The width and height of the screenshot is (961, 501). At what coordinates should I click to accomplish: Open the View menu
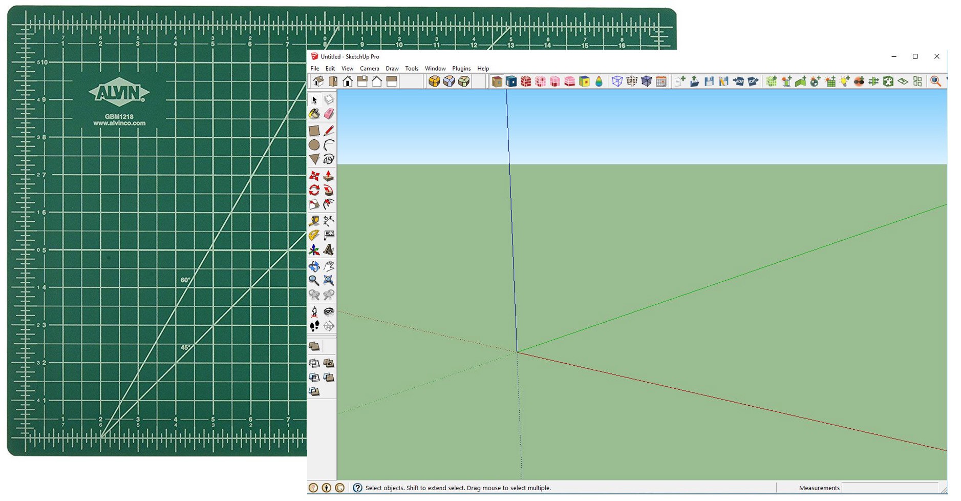pos(347,69)
